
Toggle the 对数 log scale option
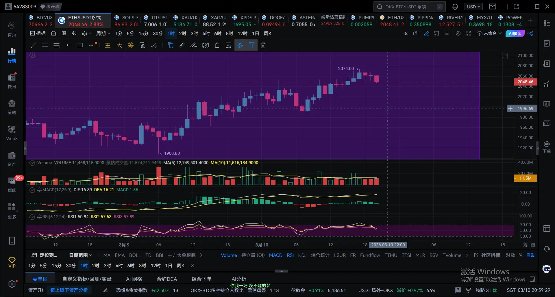click(x=510, y=255)
